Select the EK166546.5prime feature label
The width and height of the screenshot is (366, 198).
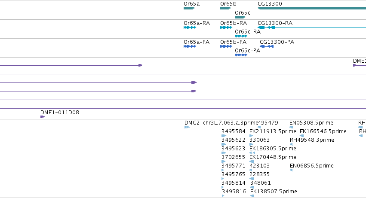(323, 131)
